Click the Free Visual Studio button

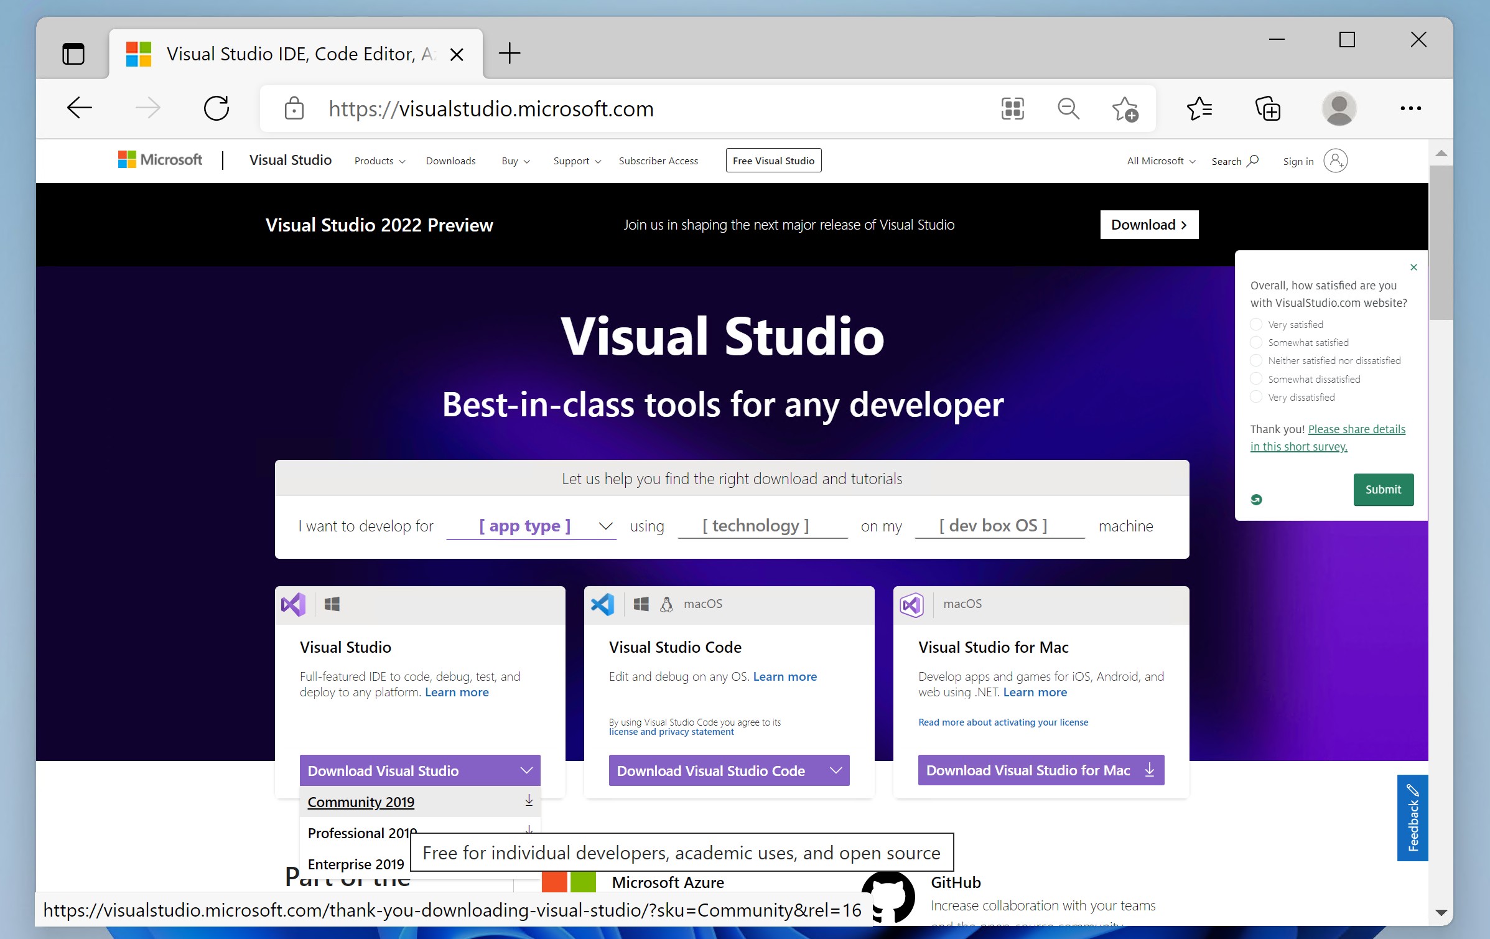(773, 161)
